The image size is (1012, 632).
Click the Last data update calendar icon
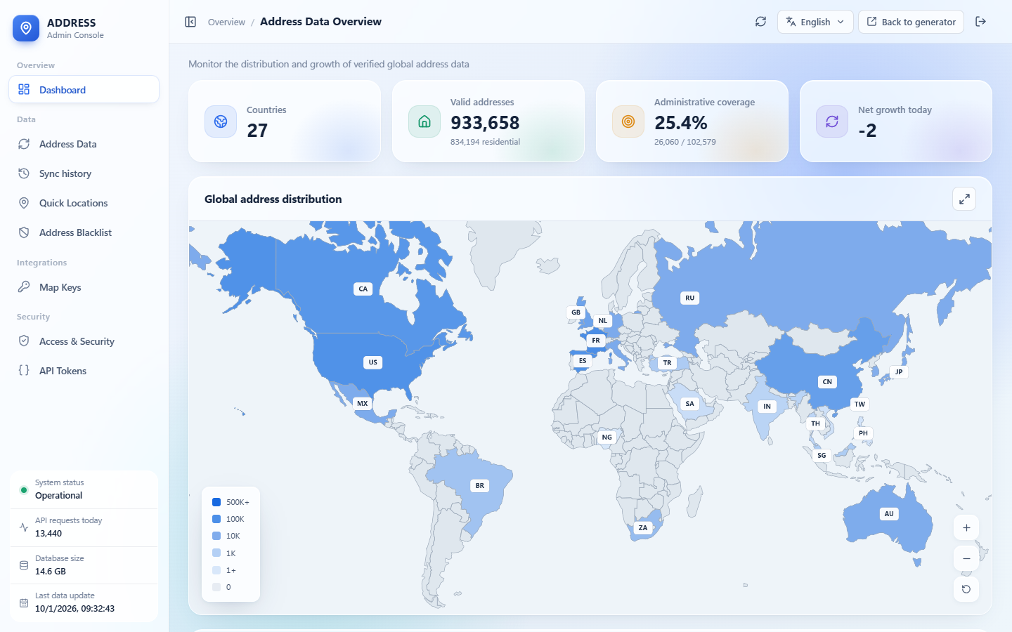pyautogui.click(x=24, y=603)
